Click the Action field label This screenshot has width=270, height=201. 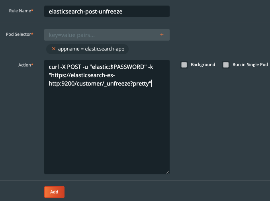tap(25, 64)
